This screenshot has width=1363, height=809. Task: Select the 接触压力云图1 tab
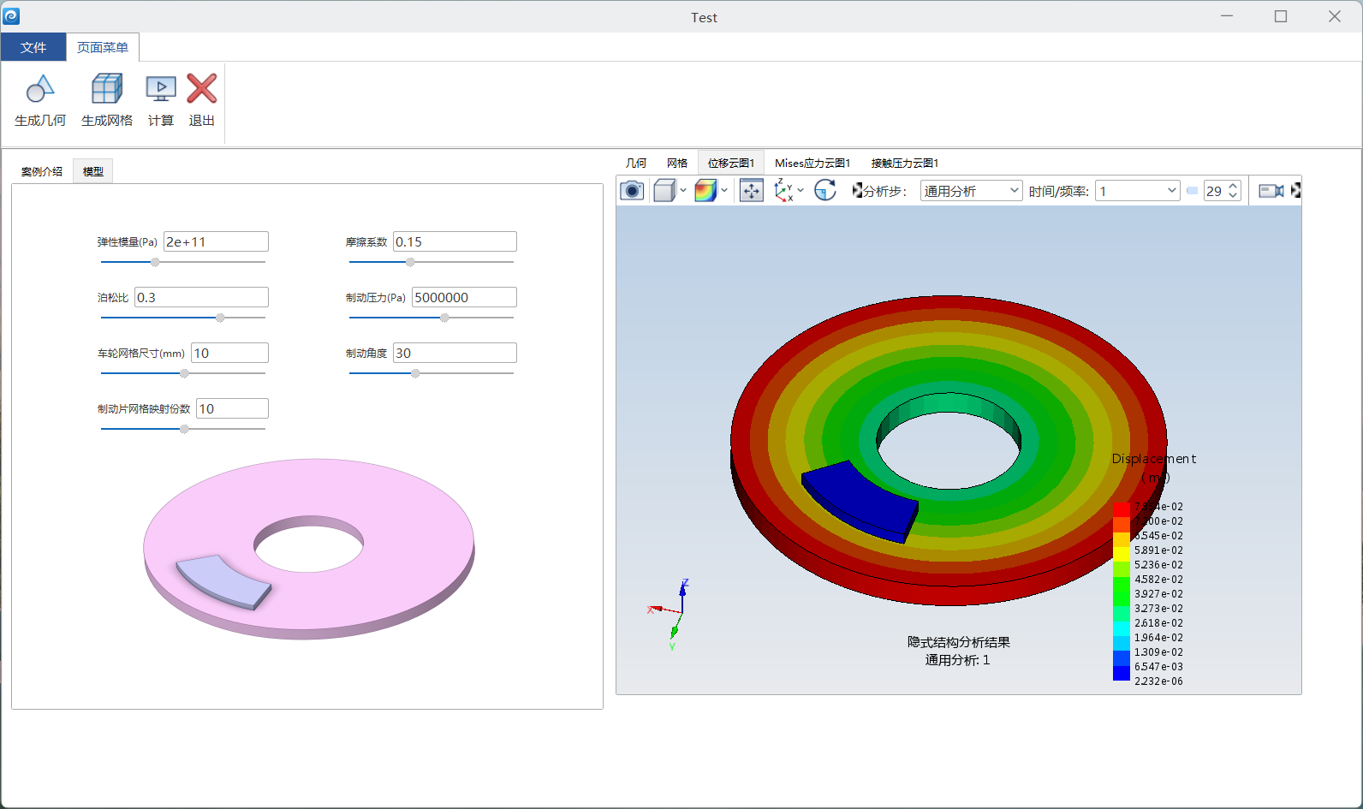point(905,163)
